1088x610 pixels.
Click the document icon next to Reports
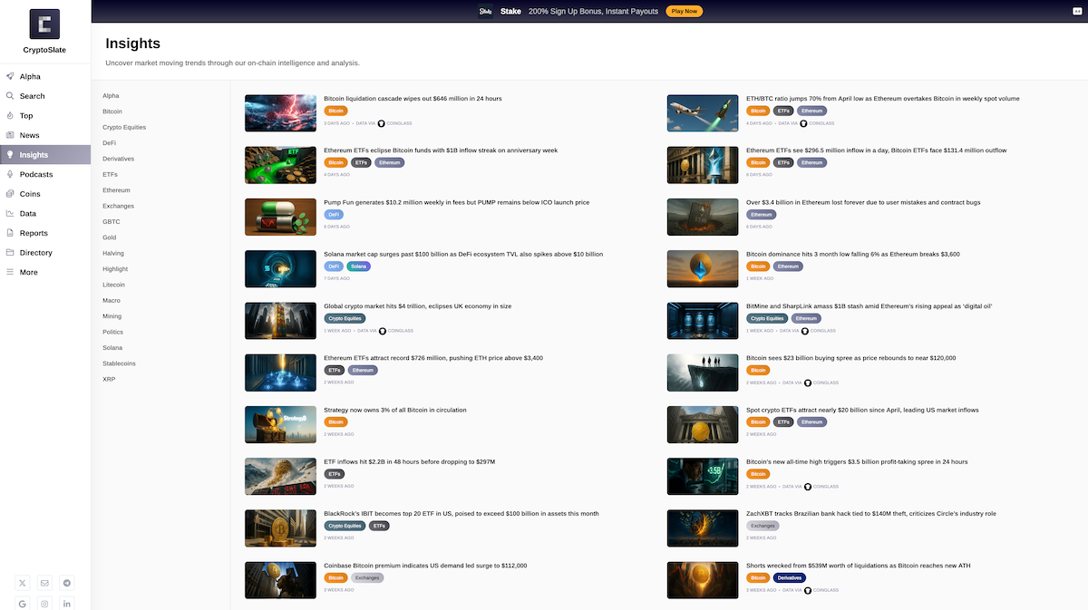pos(10,233)
